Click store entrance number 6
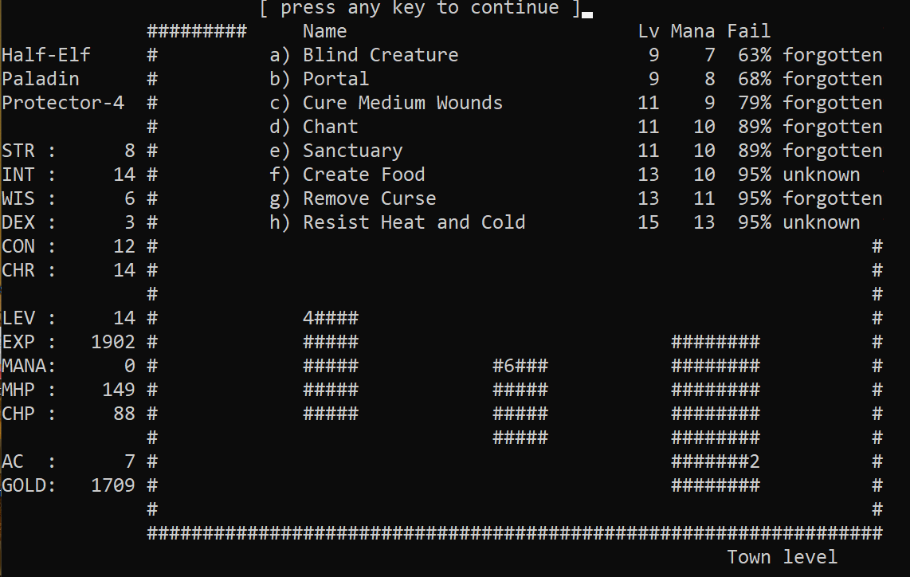This screenshot has height=577, width=910. click(509, 366)
